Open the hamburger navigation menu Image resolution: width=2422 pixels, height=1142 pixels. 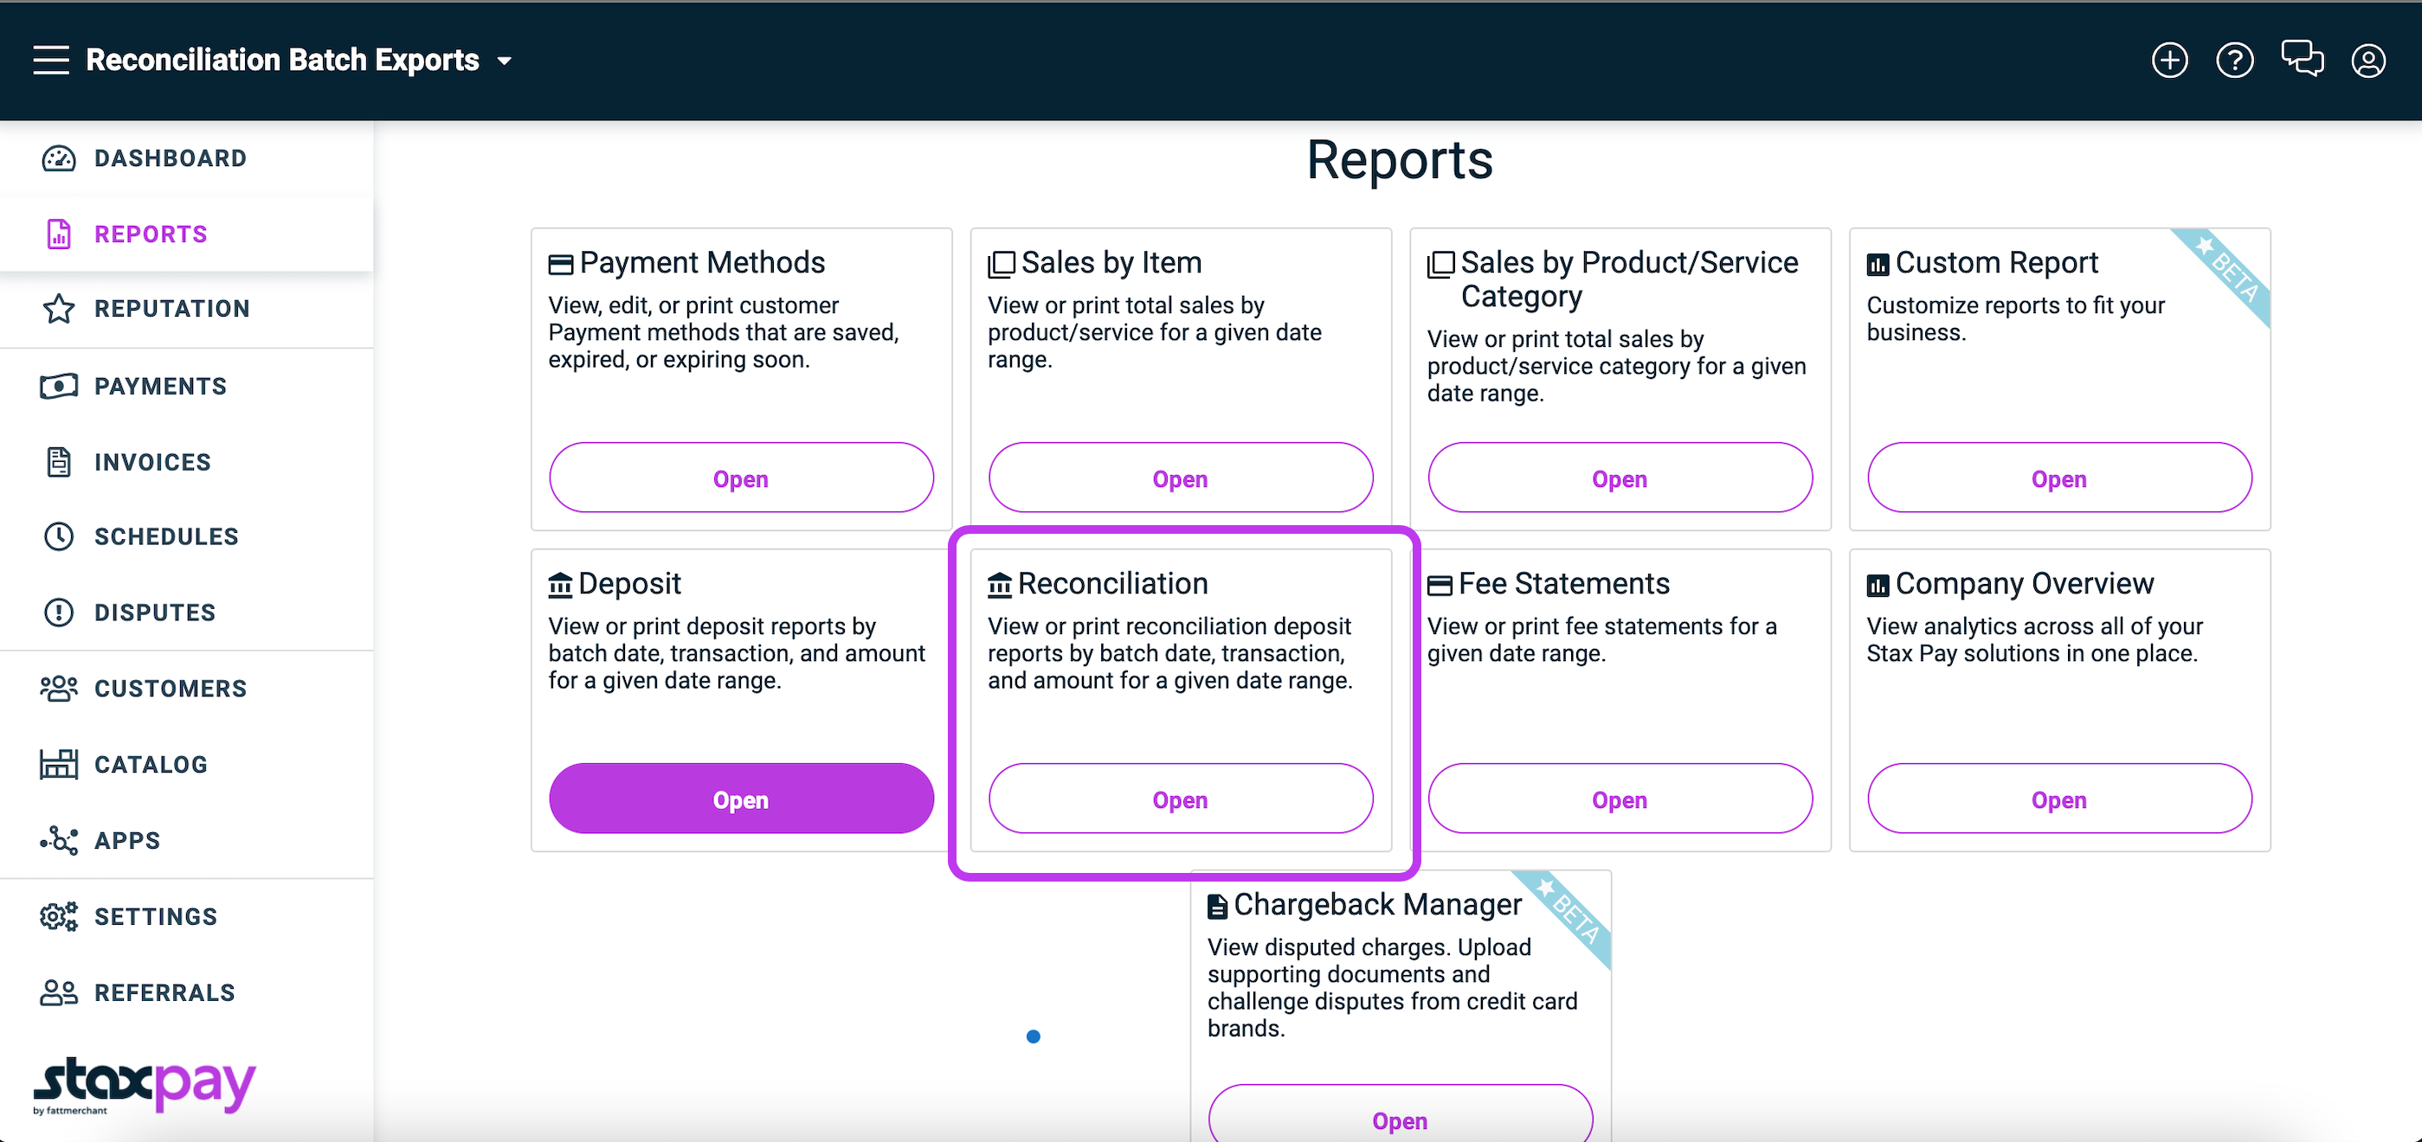click(51, 61)
